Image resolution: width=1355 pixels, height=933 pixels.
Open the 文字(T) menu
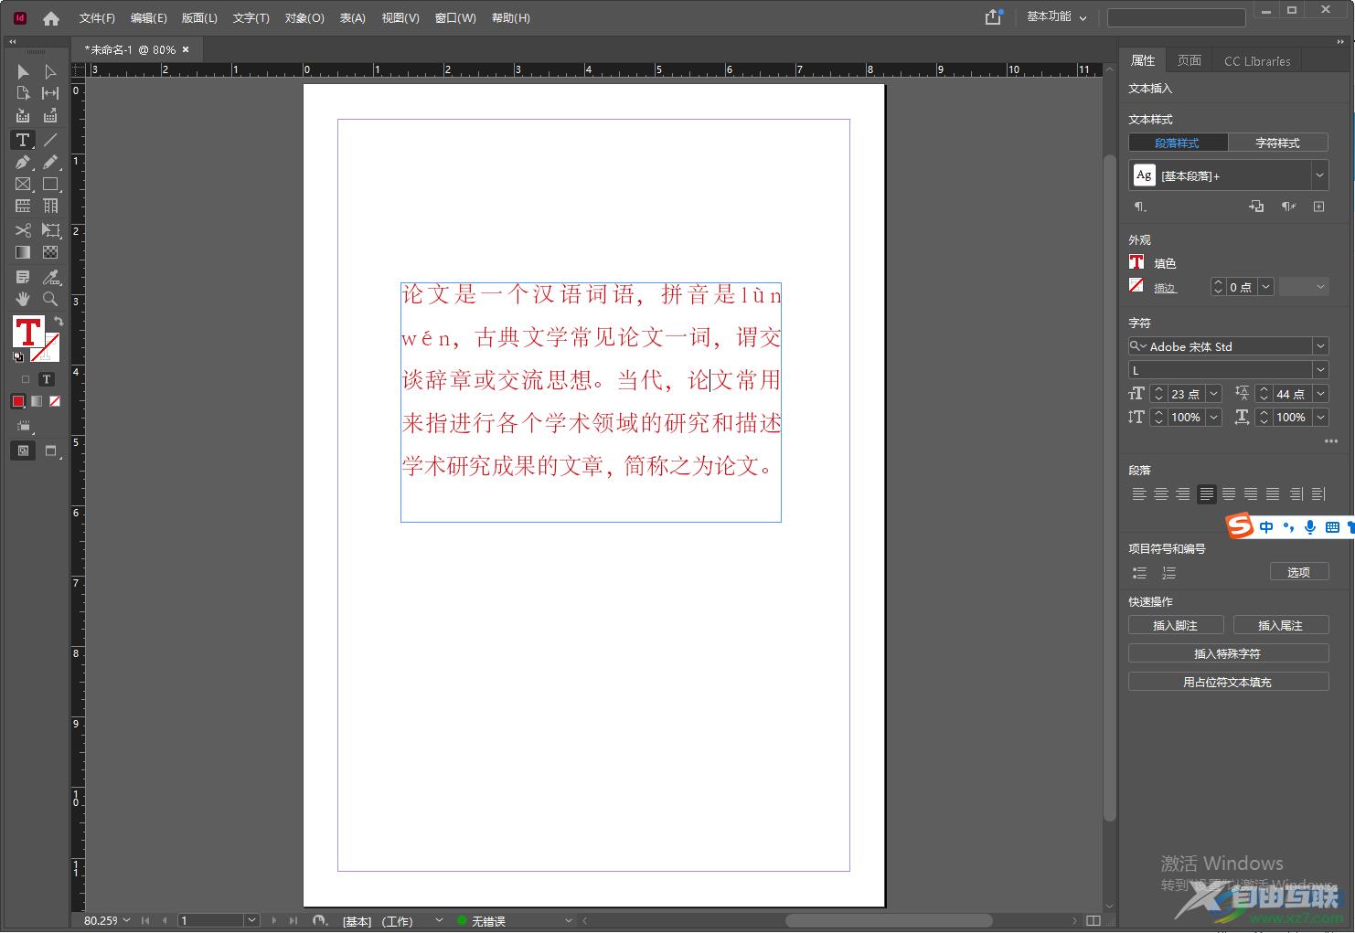tap(251, 18)
